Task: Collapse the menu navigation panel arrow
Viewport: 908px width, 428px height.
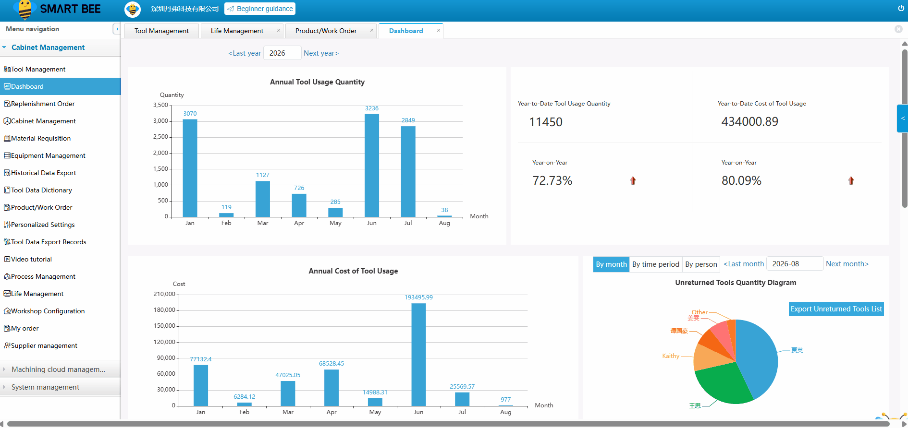Action: click(117, 29)
